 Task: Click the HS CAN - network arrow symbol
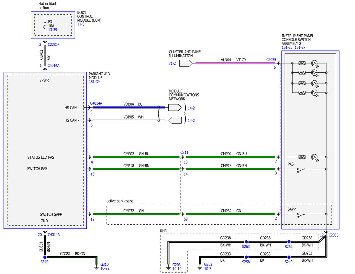[175, 120]
